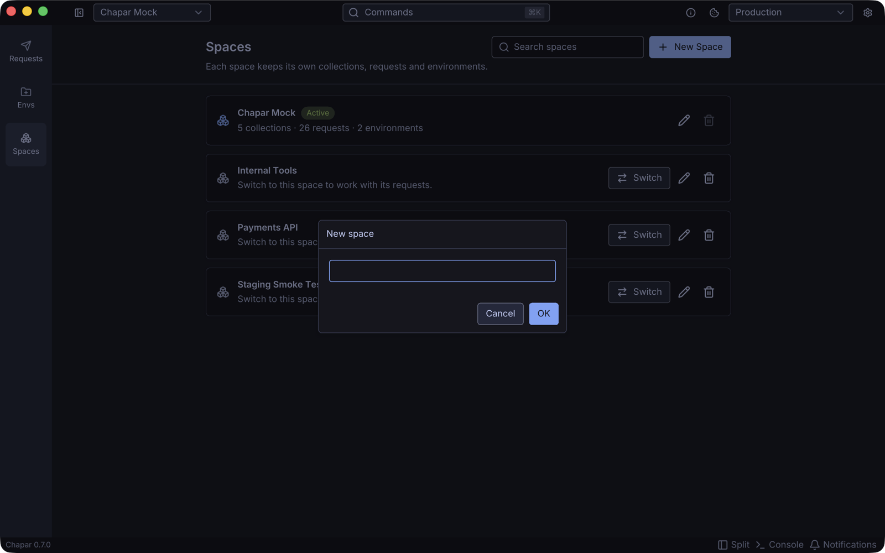
Task: Select the Spaces sidebar tab
Action: pos(26,144)
